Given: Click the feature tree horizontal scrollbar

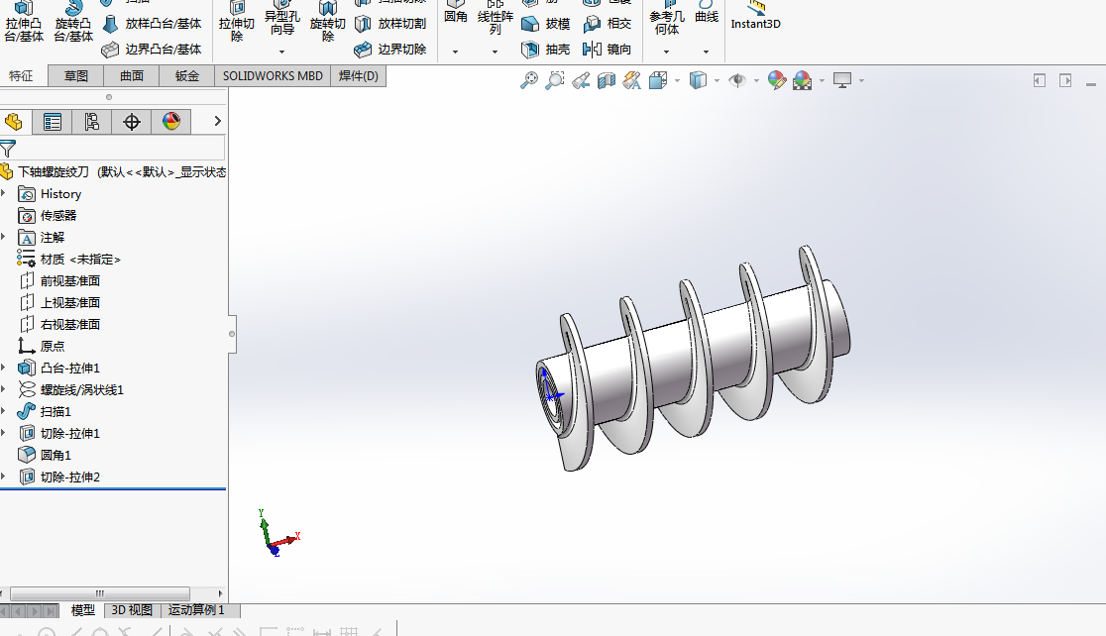Looking at the screenshot, I should (x=99, y=593).
